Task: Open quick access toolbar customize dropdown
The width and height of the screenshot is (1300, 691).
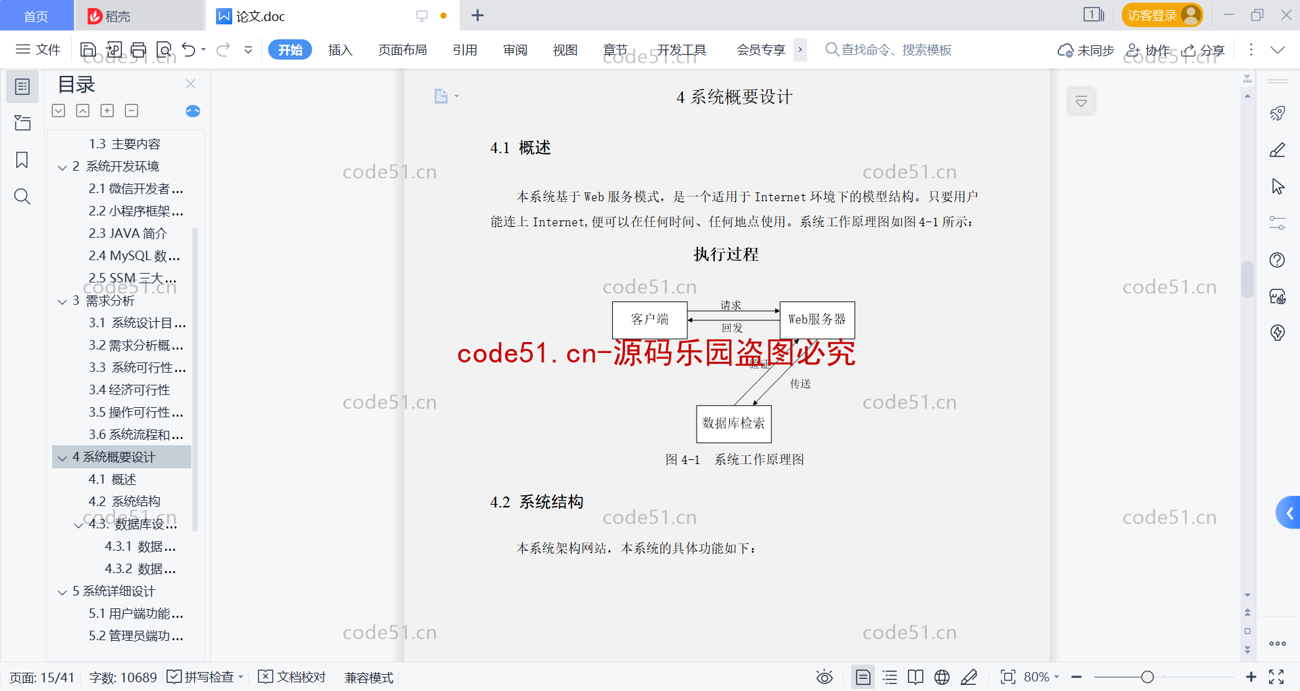Action: 248,49
